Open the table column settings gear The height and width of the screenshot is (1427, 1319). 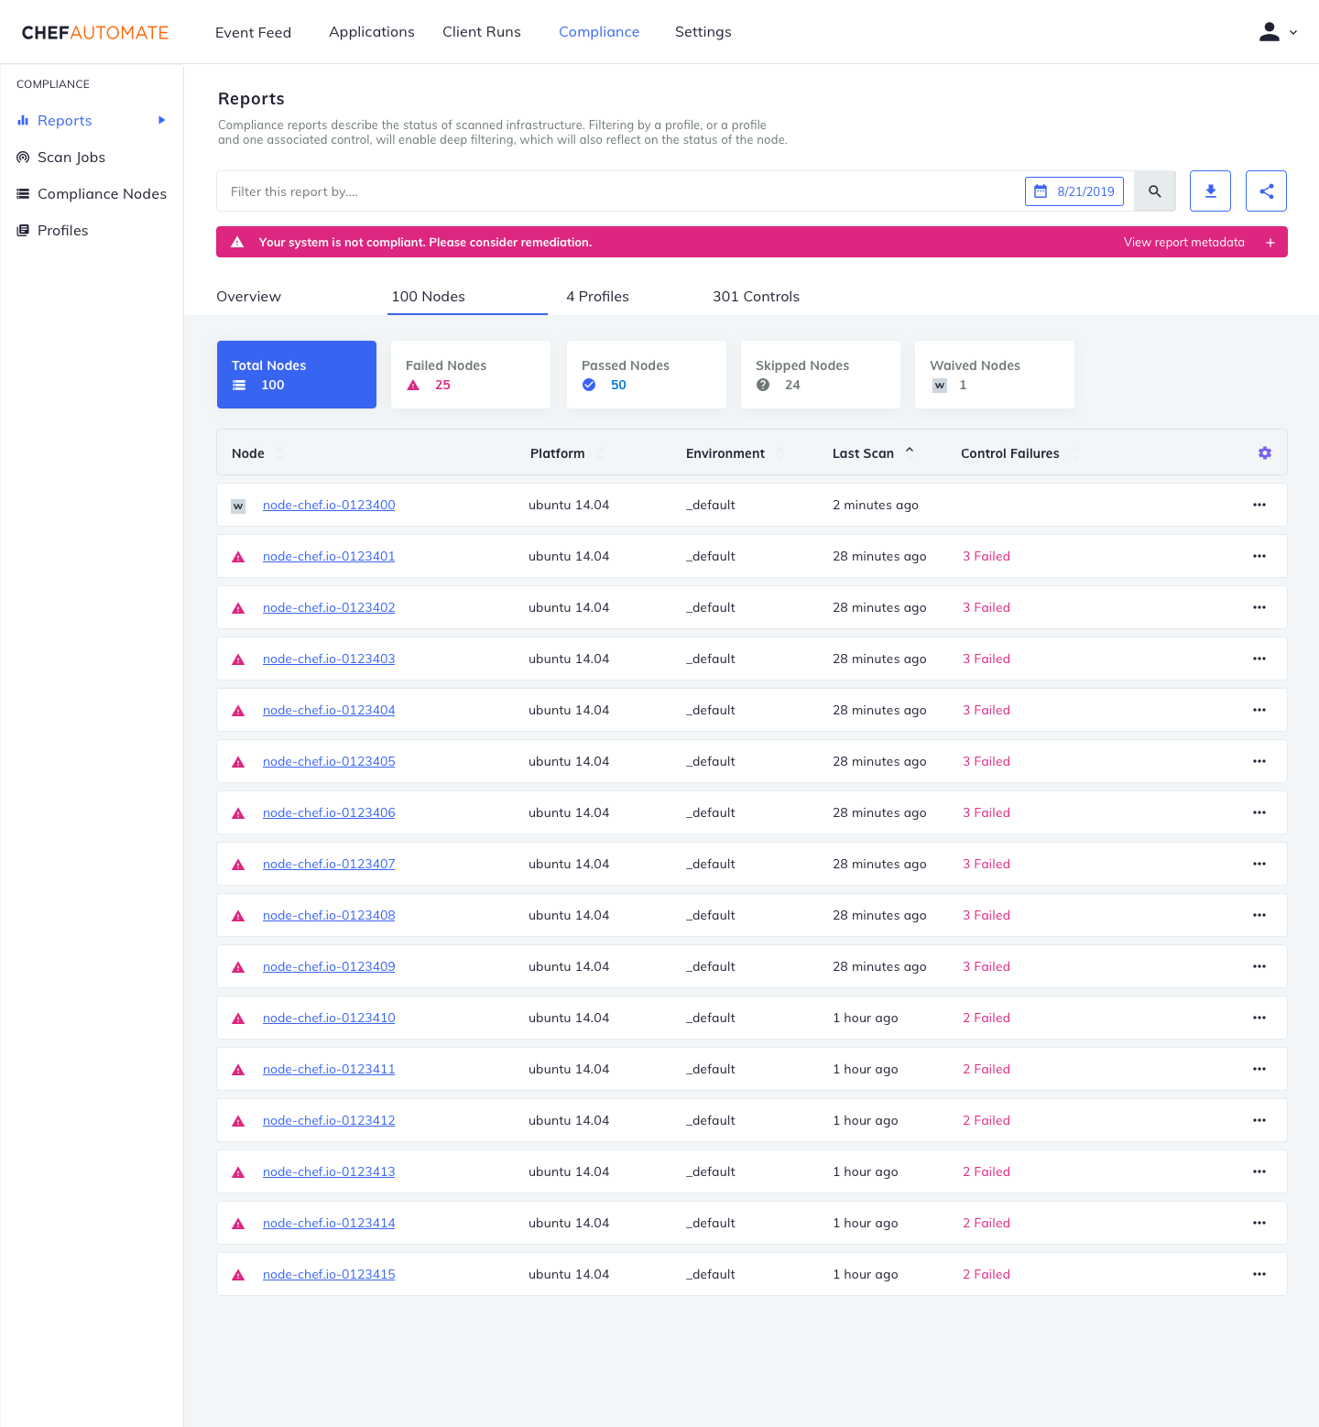(x=1265, y=452)
